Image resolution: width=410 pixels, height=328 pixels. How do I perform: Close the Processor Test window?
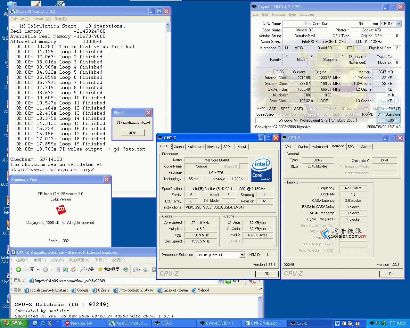coord(107,180)
